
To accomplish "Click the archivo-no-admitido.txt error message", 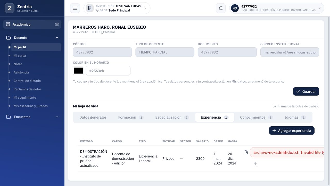I will point(287,152).
